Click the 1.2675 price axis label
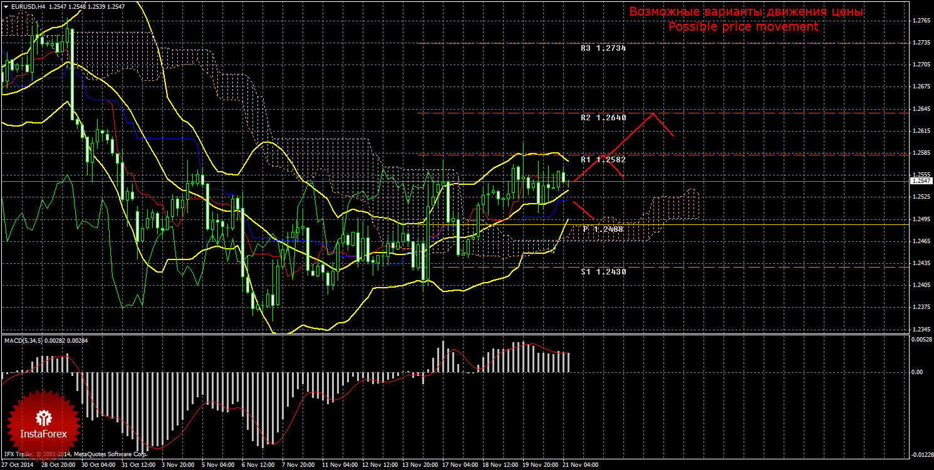The height and width of the screenshot is (470, 934). coord(922,87)
